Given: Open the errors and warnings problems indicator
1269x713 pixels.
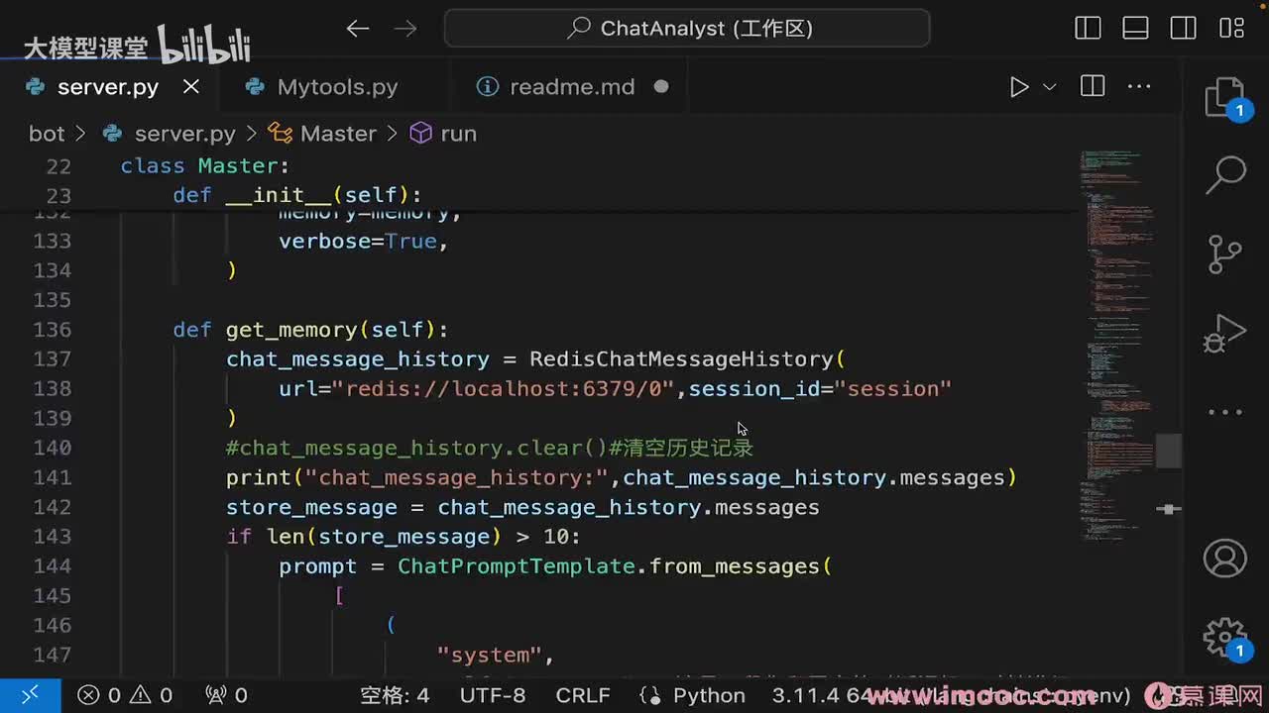Looking at the screenshot, I should (x=124, y=695).
